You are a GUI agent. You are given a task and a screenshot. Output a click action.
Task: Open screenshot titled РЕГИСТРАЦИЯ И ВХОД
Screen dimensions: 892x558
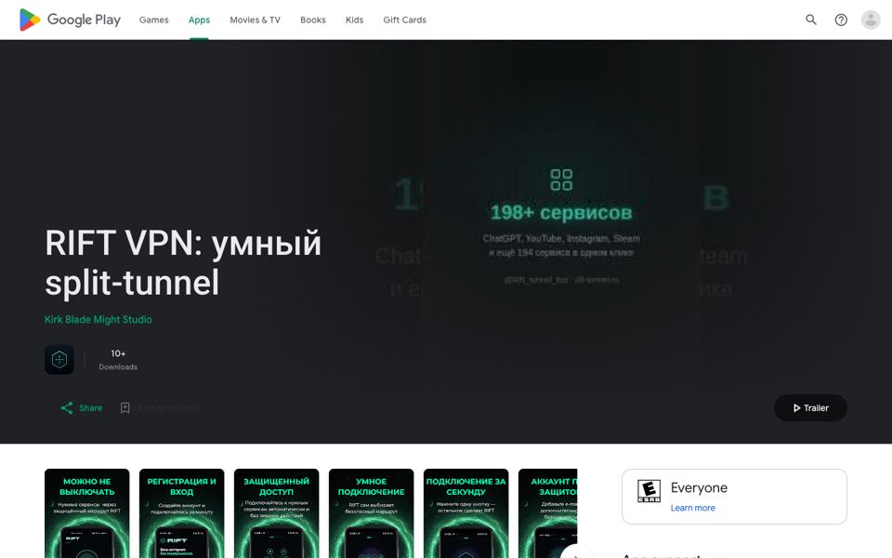181,513
